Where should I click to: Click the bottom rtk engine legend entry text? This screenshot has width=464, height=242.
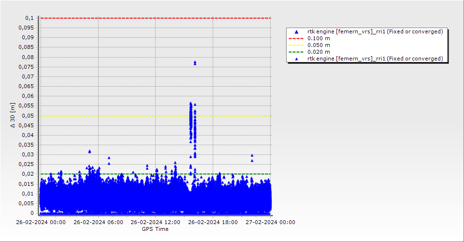[x=375, y=59]
